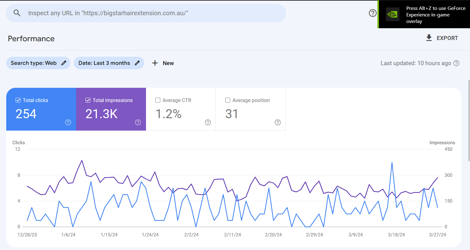
Task: Enable the Average CTR checkbox
Action: (158, 100)
